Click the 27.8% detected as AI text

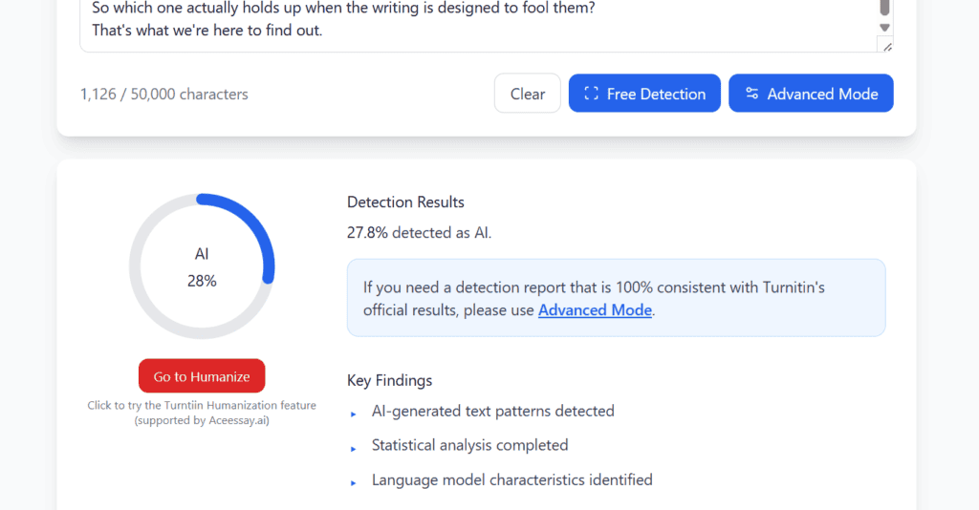click(419, 232)
